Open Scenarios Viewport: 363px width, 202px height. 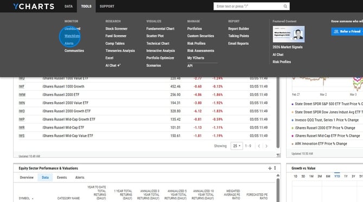(x=153, y=65)
